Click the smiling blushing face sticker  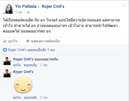coord(23,85)
